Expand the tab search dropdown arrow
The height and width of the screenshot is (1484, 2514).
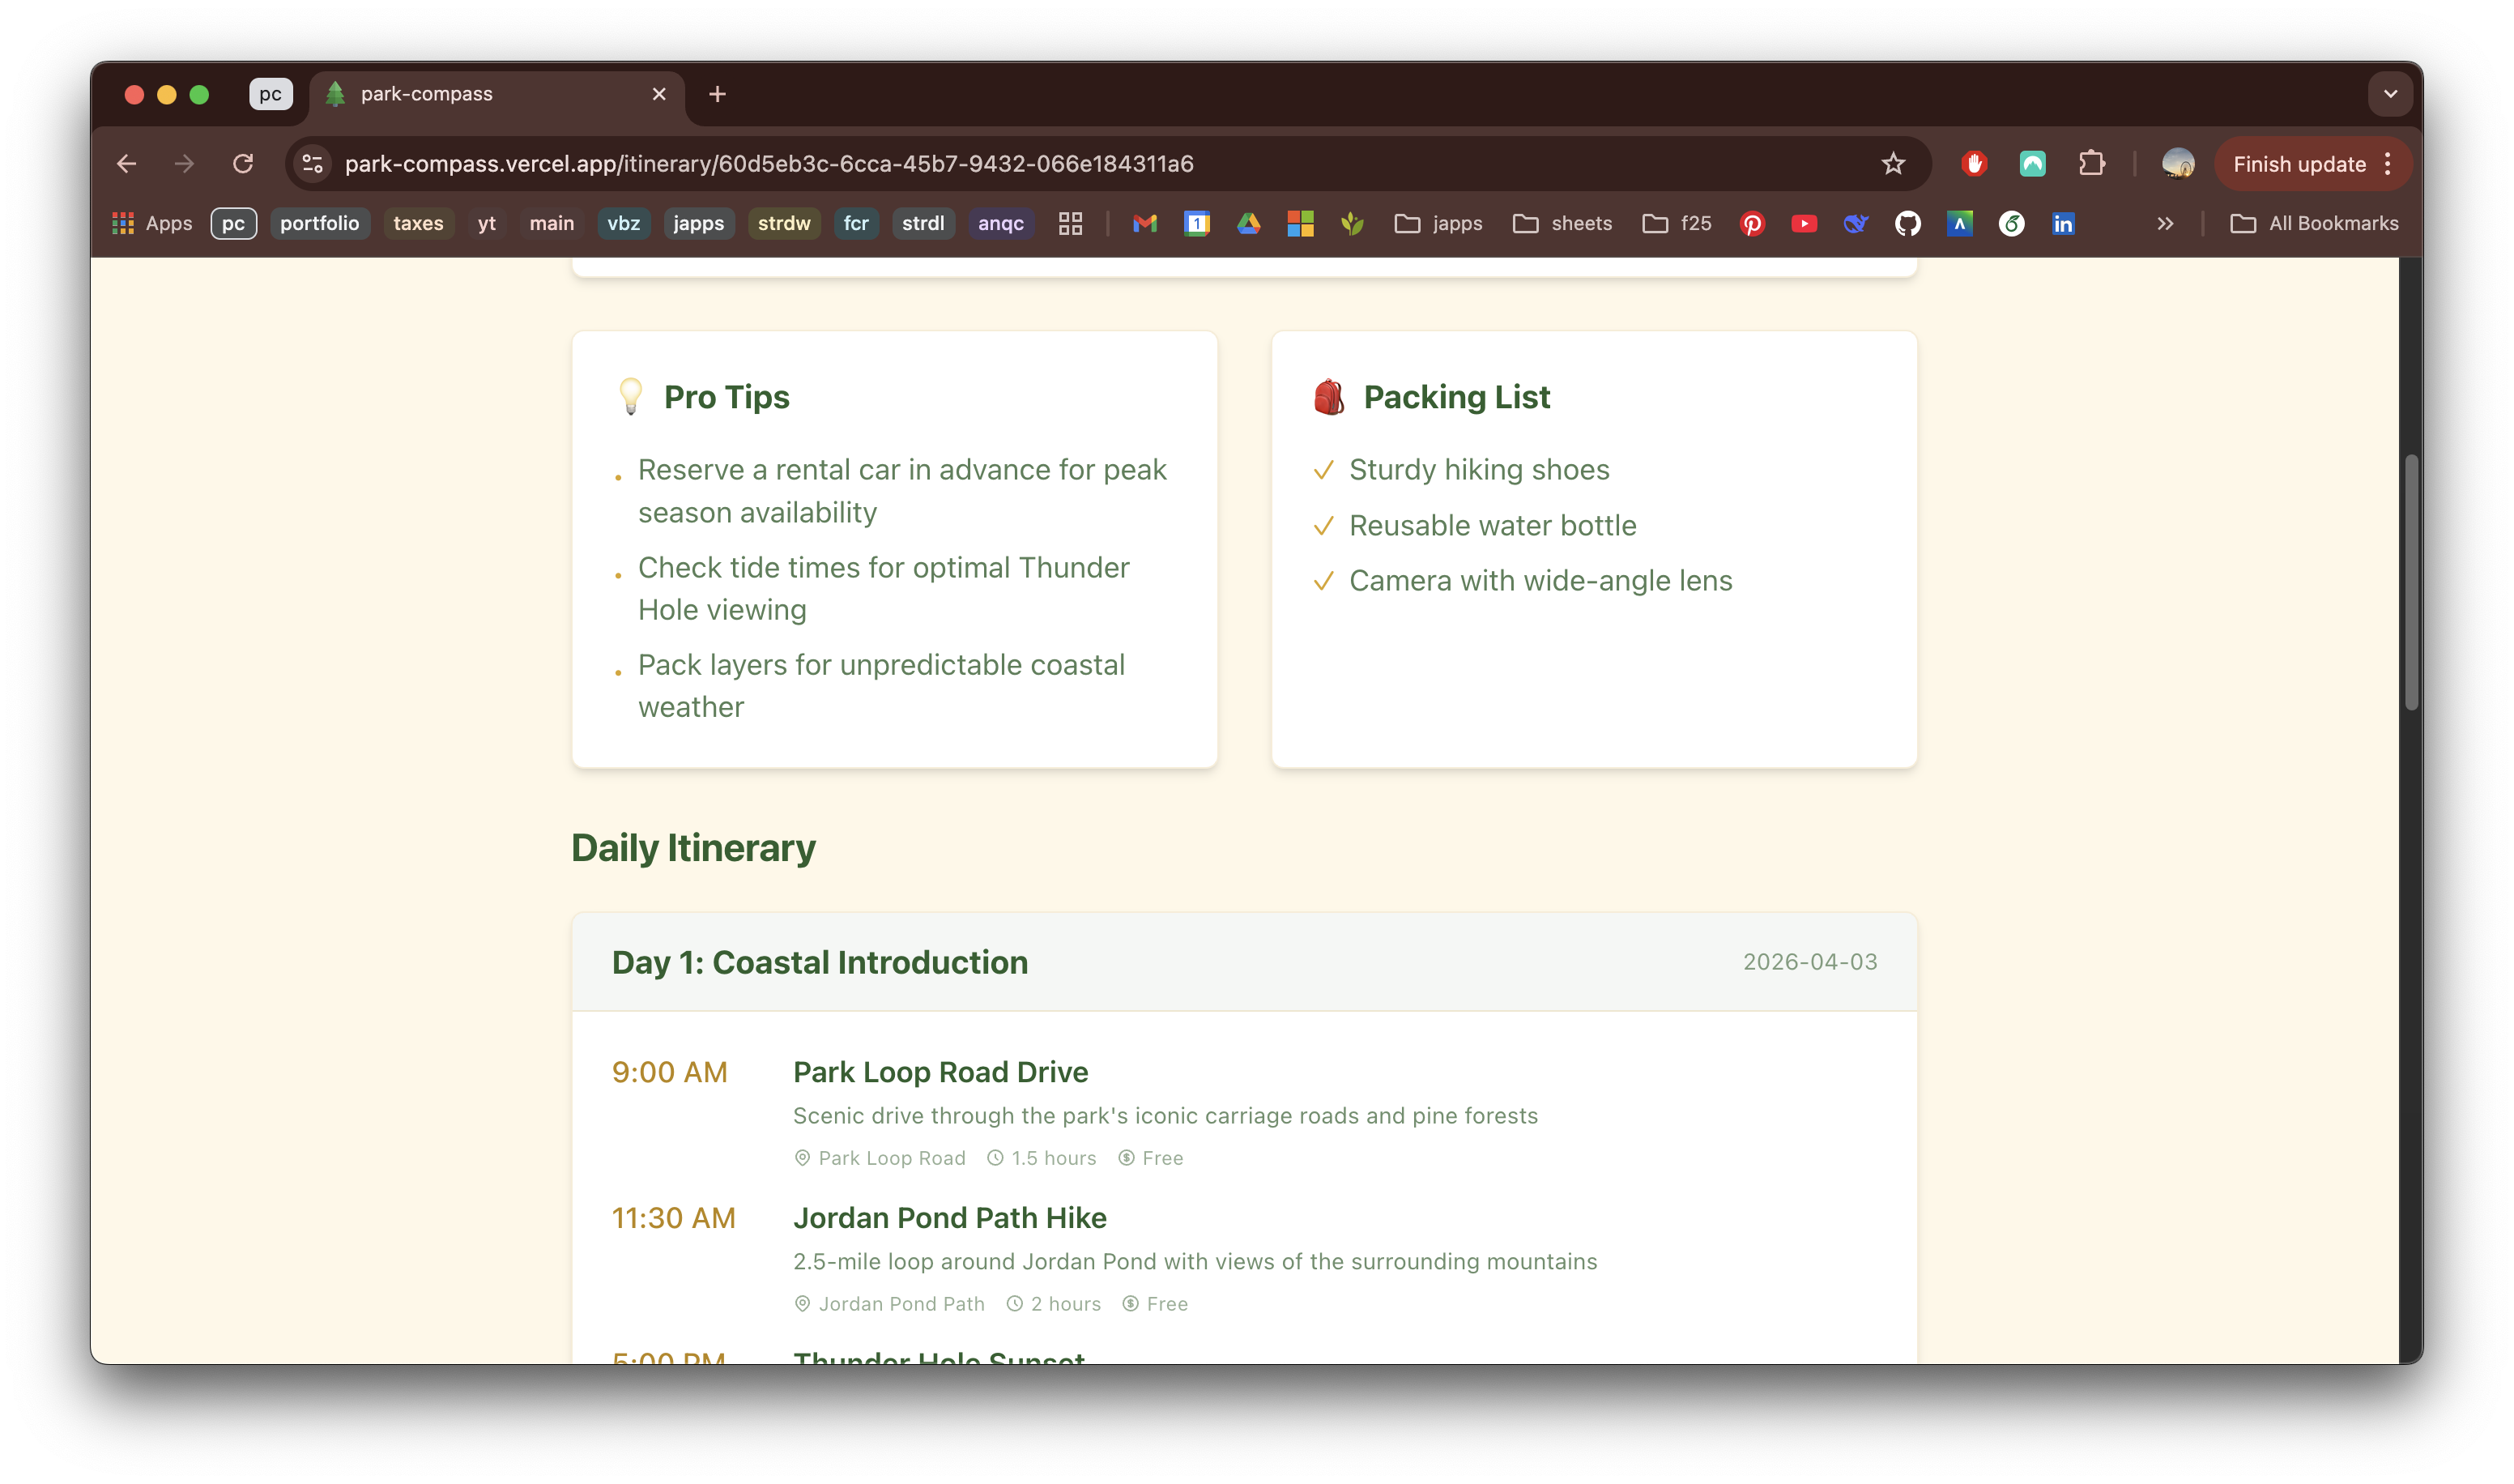[x=2390, y=94]
